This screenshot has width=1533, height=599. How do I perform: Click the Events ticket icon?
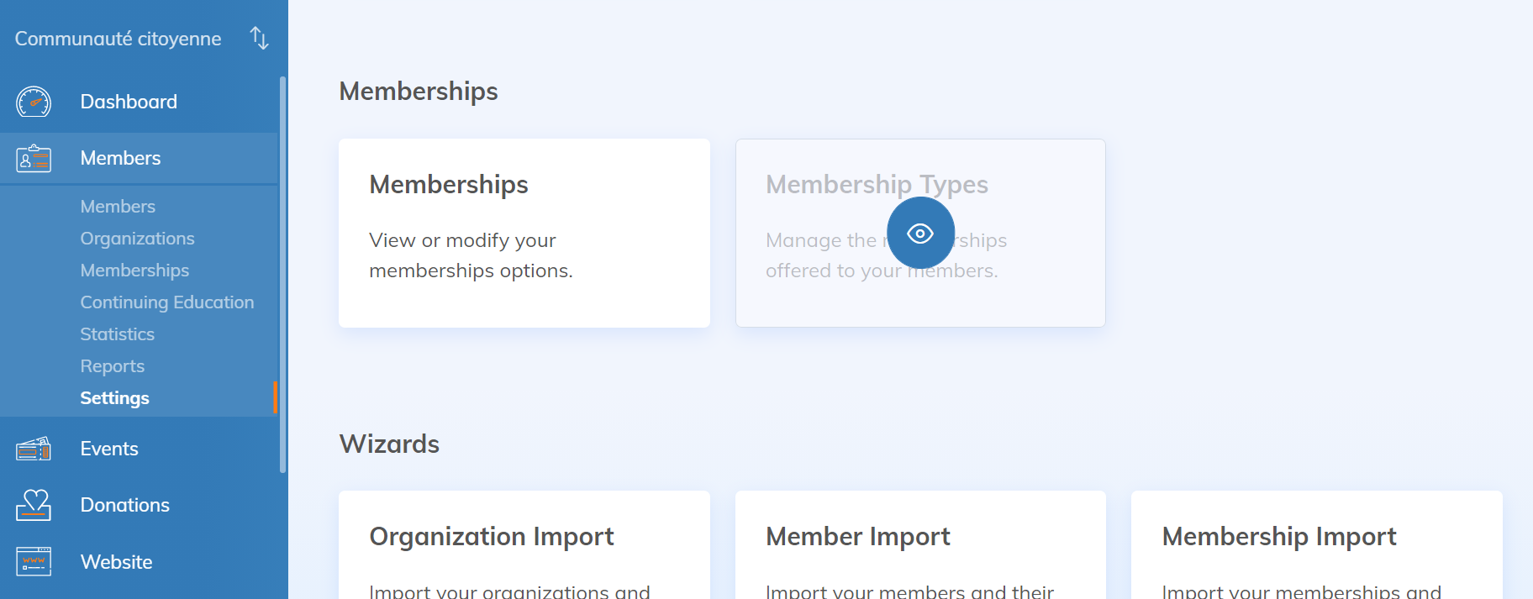34,449
